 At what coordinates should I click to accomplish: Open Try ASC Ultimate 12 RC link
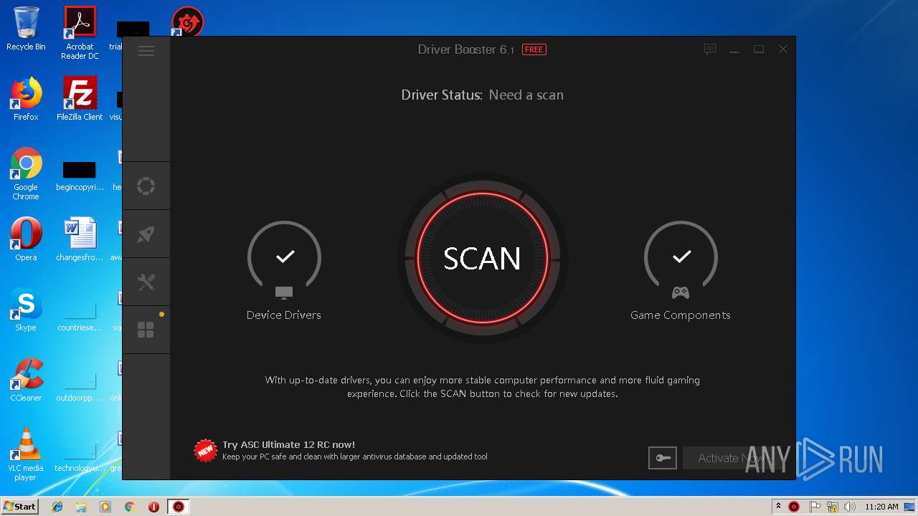(x=288, y=444)
